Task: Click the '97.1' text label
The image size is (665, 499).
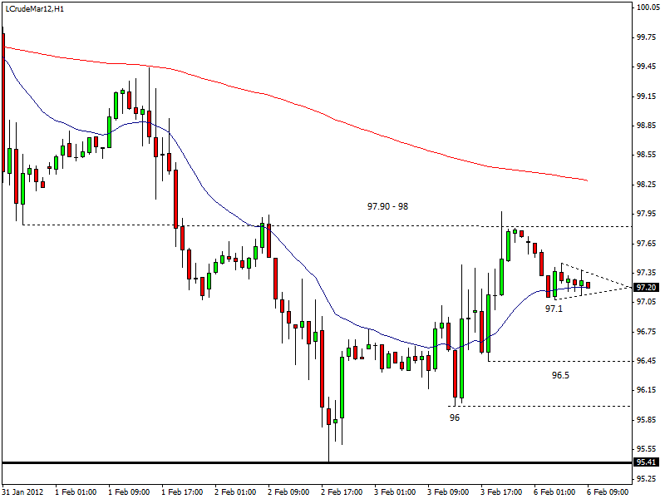Action: [554, 309]
